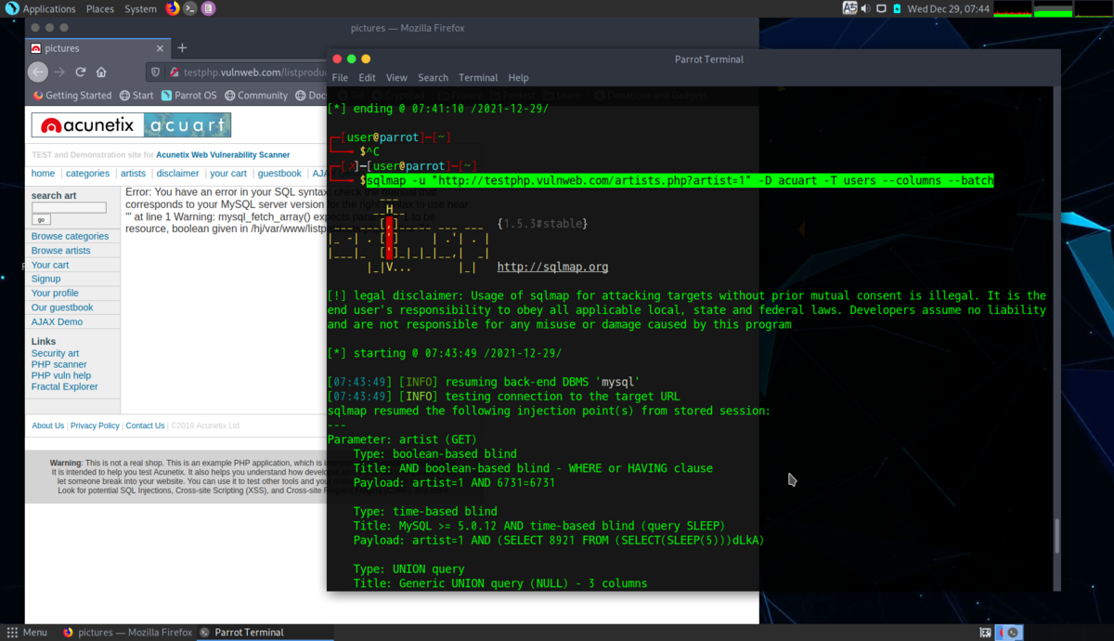Open a new Firefox tab with plus button
This screenshot has height=641, width=1114.
point(182,47)
